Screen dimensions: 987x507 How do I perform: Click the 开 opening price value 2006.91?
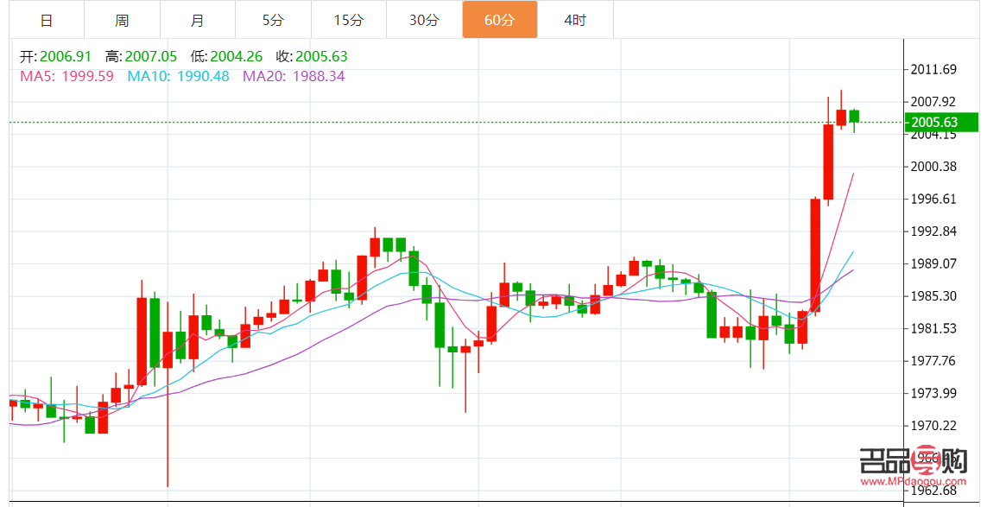(66, 57)
